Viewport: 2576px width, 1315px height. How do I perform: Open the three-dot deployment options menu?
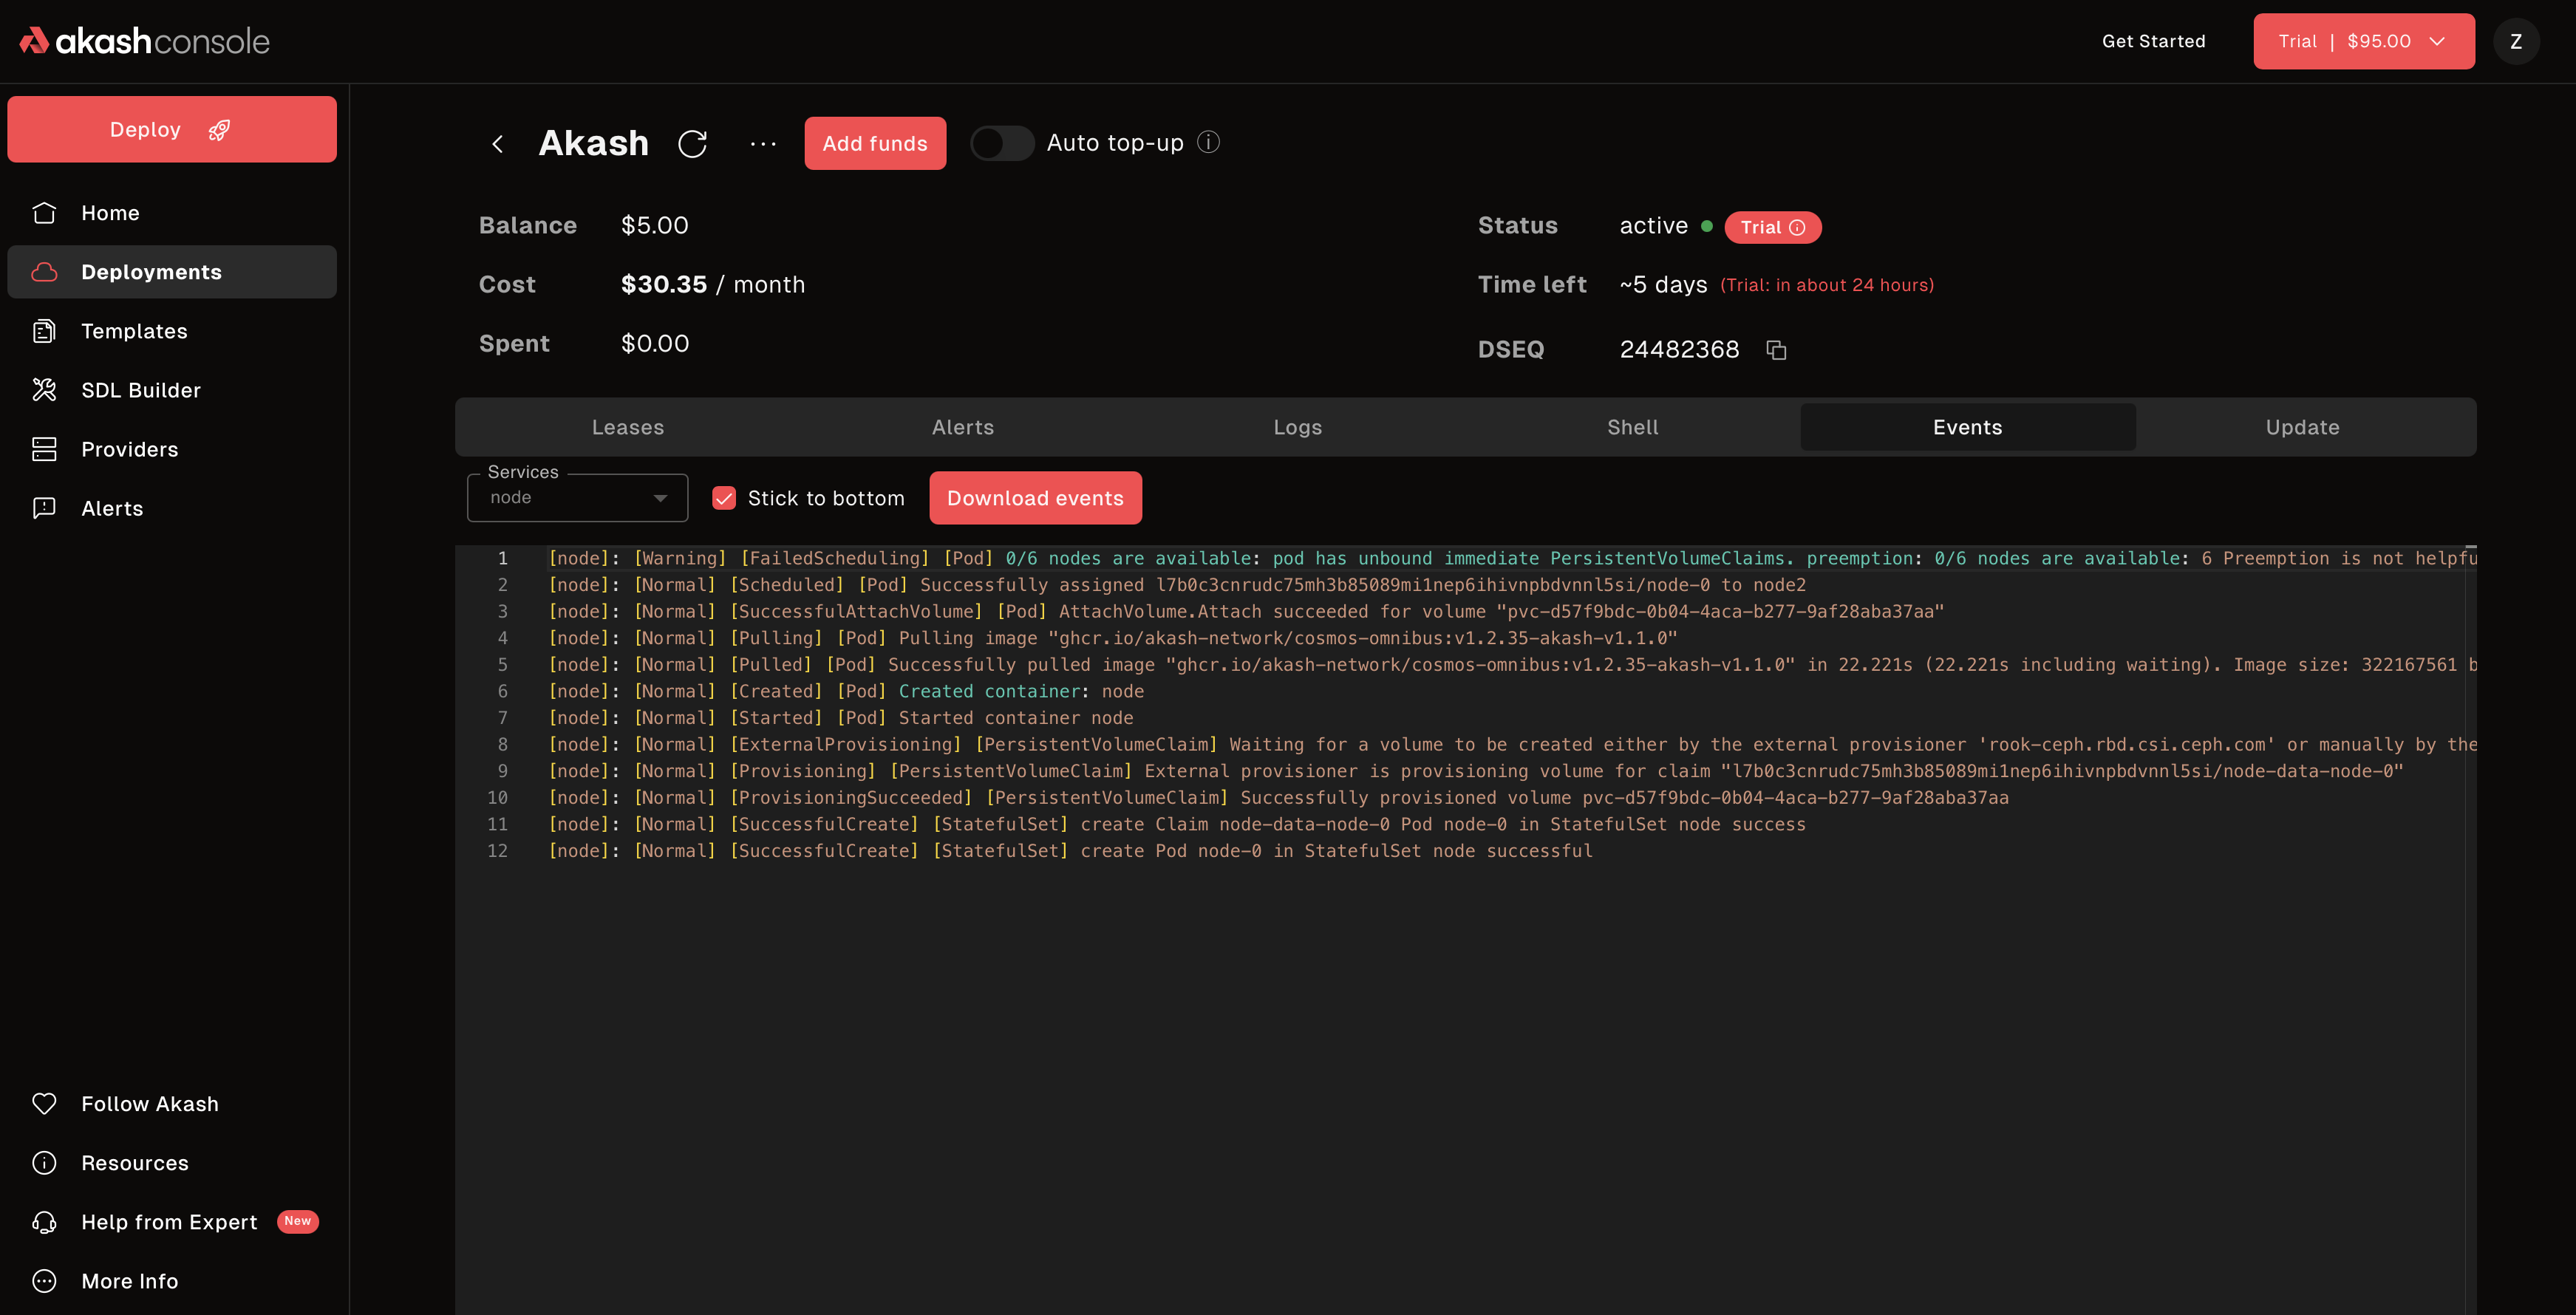click(762, 144)
